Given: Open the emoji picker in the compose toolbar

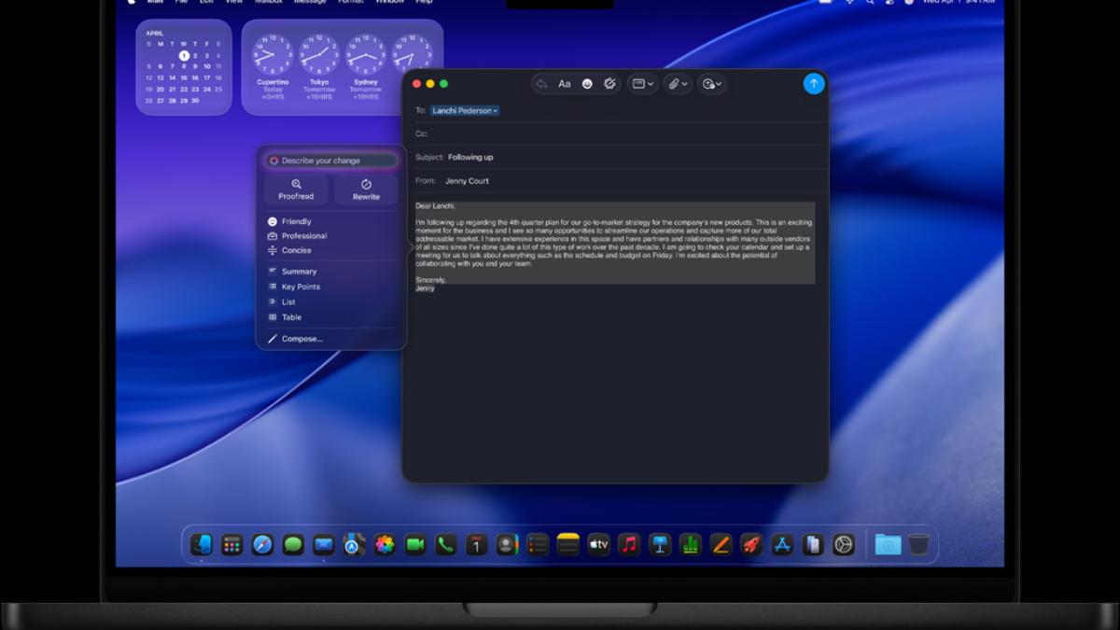Looking at the screenshot, I should click(587, 84).
